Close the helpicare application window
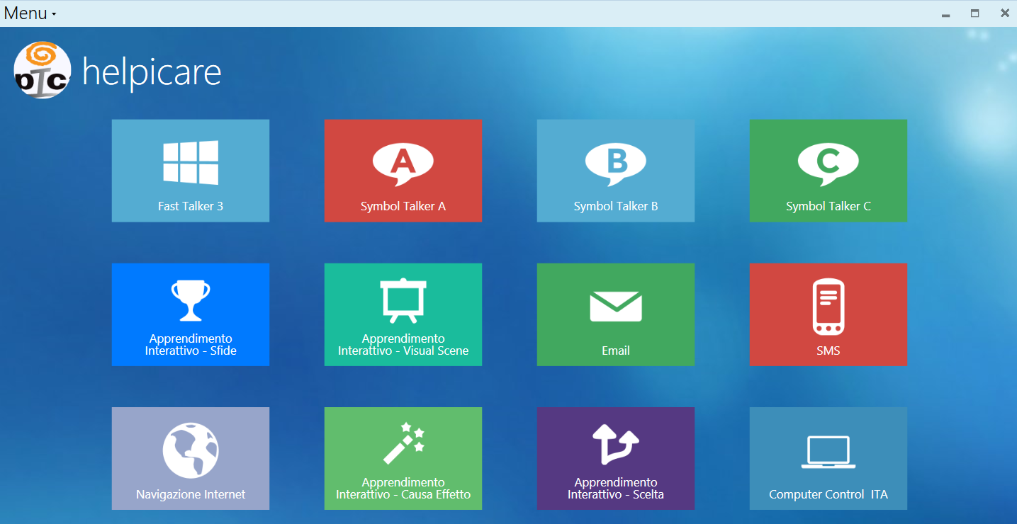This screenshot has height=524, width=1017. tap(1004, 13)
